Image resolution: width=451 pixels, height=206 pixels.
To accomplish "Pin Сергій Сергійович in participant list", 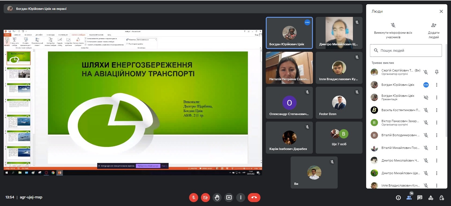I will point(437,72).
